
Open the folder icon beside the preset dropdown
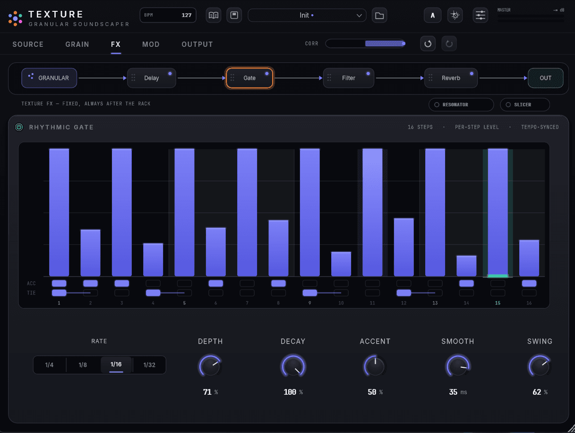click(379, 15)
